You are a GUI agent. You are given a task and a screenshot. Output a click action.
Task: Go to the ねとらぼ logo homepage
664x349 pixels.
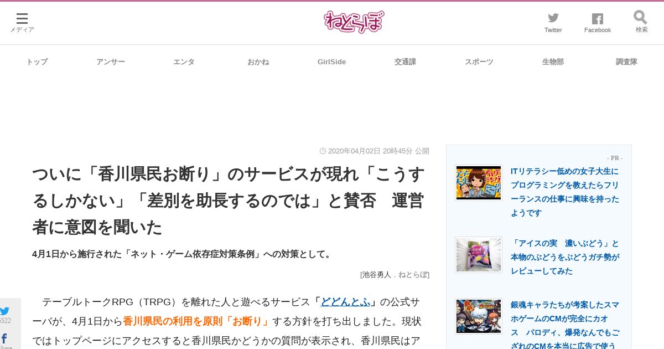click(x=354, y=22)
